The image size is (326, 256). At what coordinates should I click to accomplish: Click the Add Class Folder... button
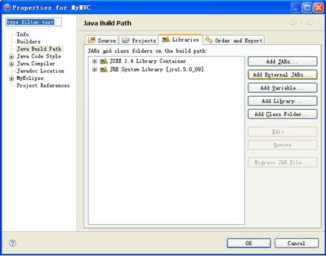[282, 114]
